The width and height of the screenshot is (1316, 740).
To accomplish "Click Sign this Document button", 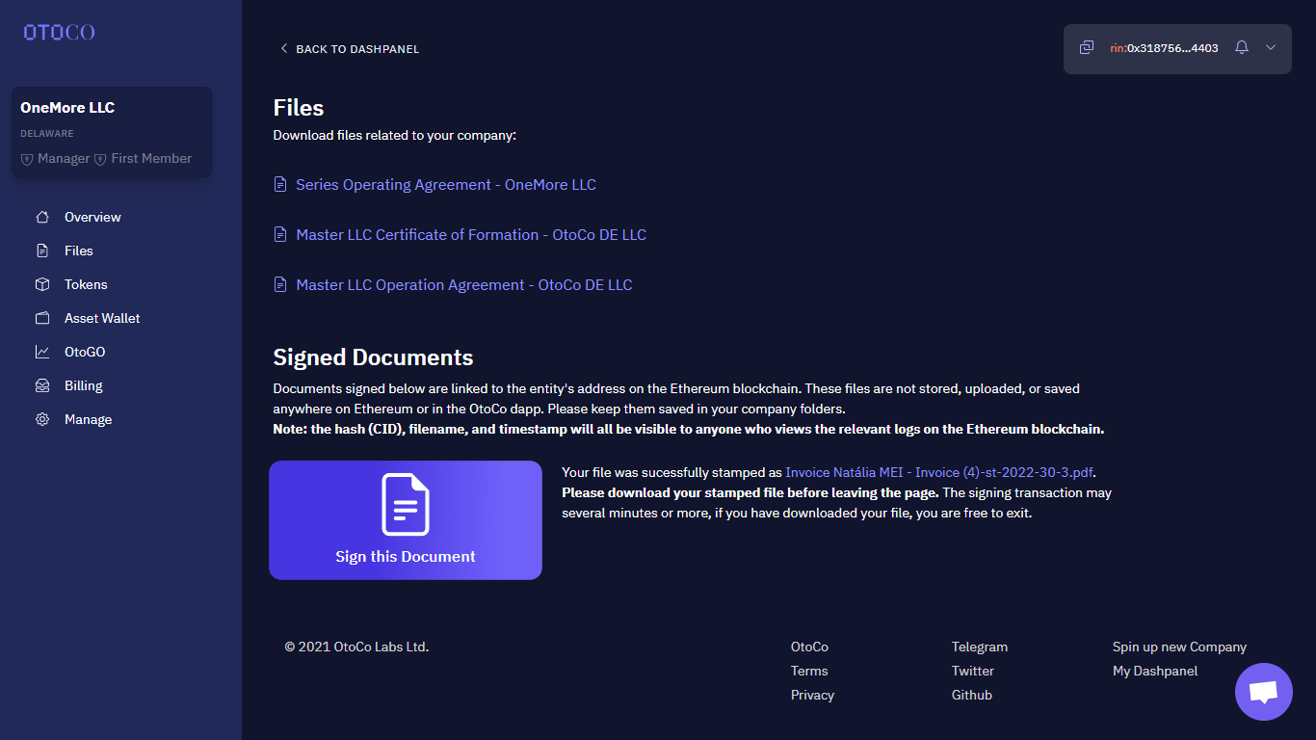I will pos(406,520).
